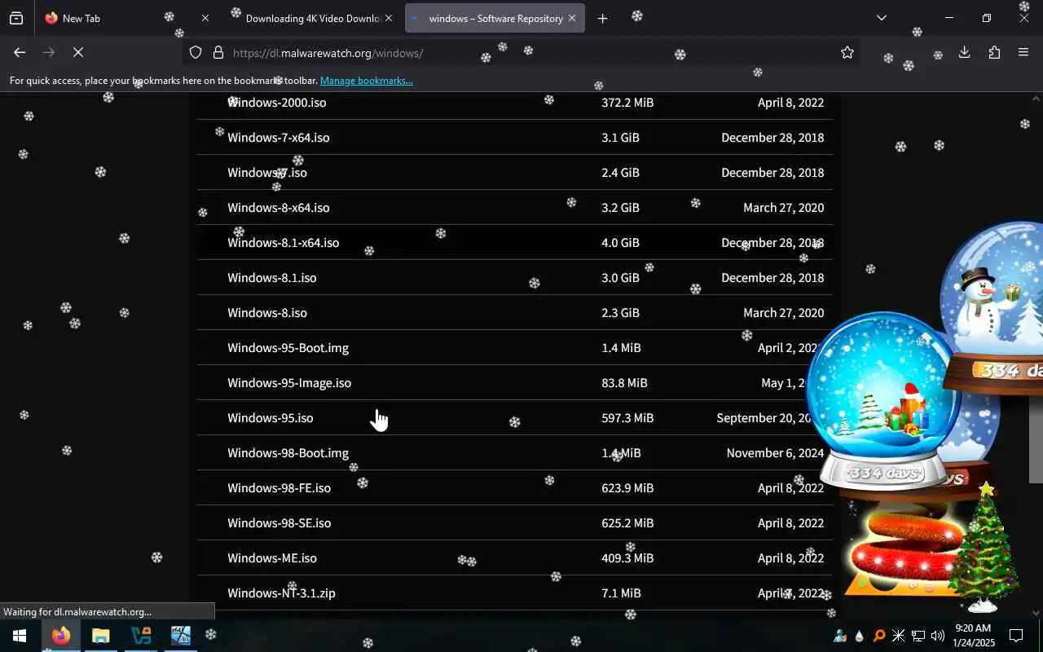Download Windows-8.1-x64.iso
Screen dimensions: 1043x652
(x=284, y=243)
